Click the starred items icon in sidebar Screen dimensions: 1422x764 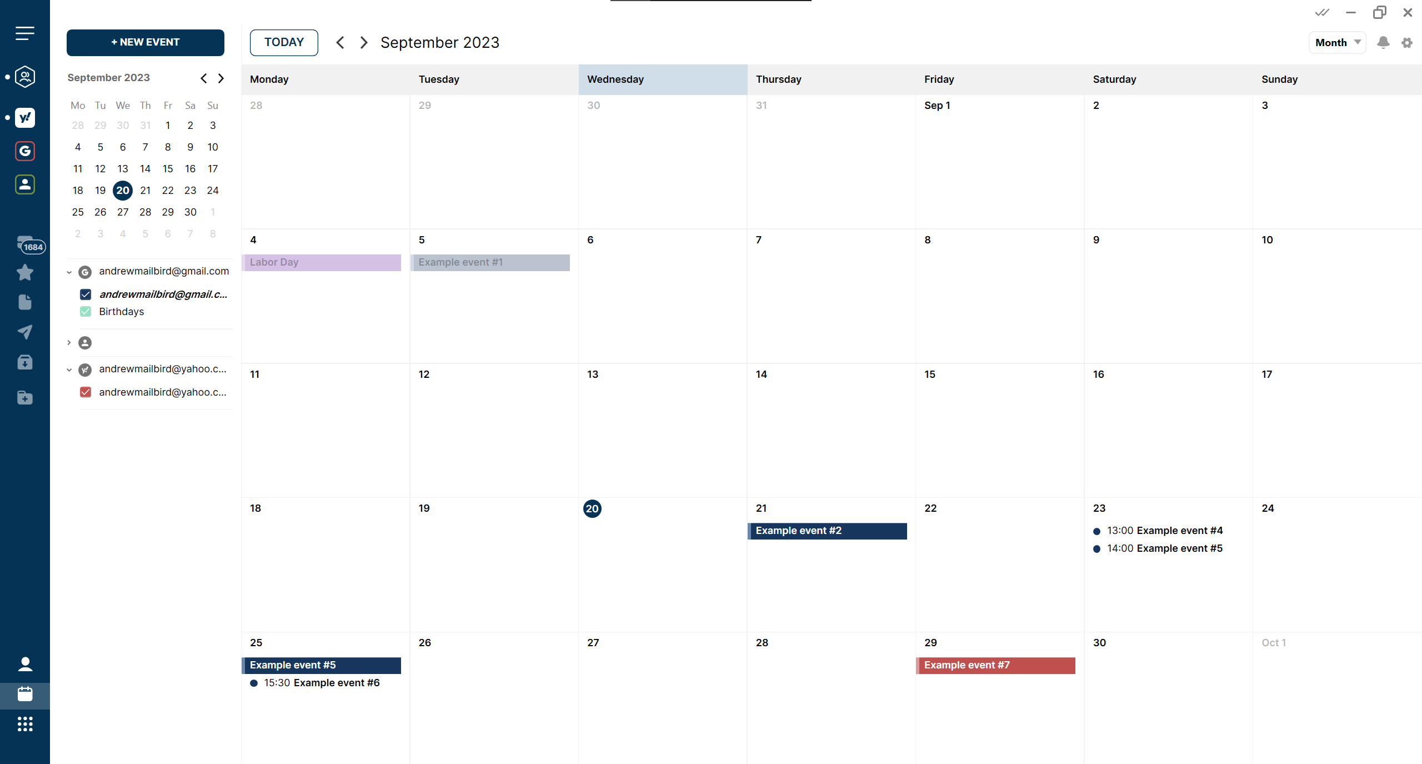click(x=24, y=272)
